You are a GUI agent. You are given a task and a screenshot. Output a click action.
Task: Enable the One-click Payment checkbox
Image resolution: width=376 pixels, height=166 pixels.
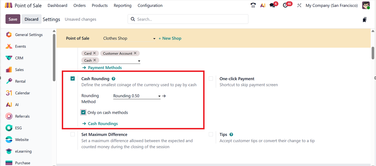211,79
